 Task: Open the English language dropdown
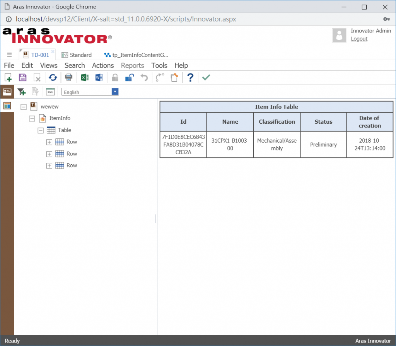115,92
